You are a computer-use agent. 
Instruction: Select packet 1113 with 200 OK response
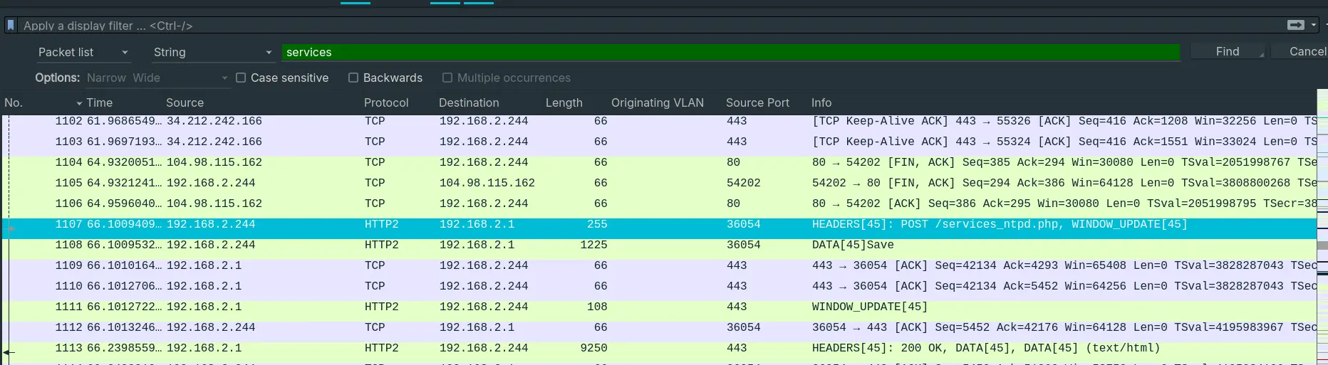pos(641,348)
